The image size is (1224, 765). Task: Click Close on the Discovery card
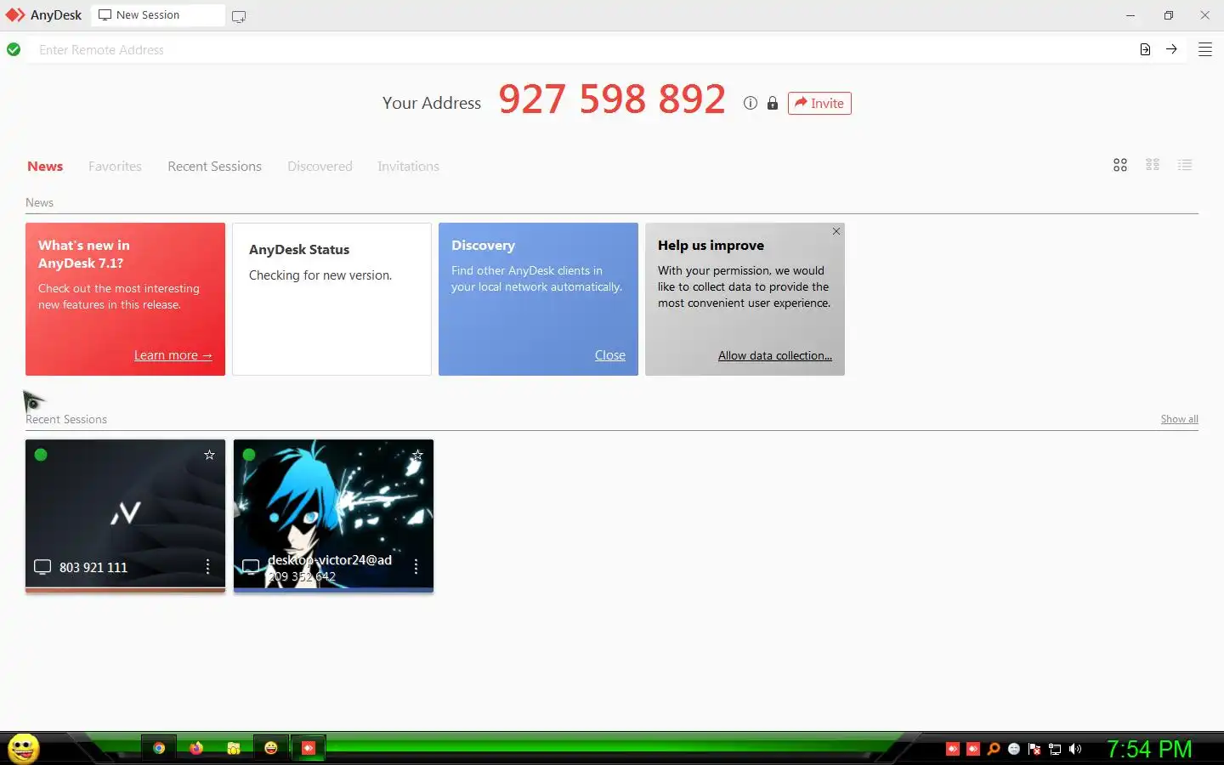609,355
